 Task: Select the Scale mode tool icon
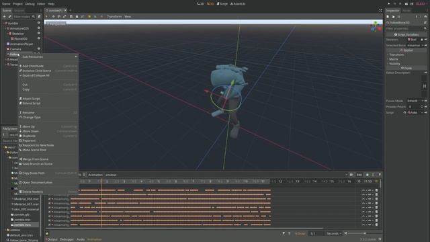pos(64,16)
